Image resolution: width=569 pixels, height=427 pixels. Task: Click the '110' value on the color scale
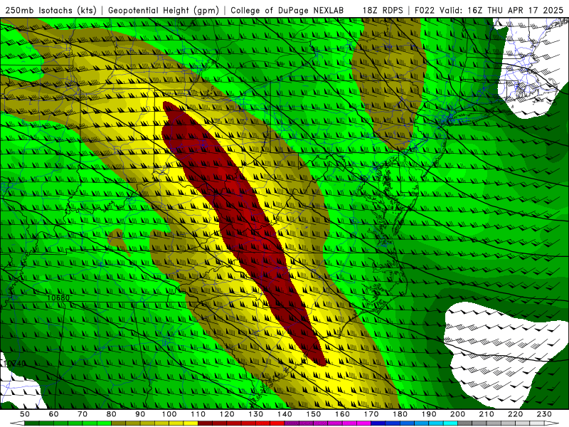click(x=198, y=414)
